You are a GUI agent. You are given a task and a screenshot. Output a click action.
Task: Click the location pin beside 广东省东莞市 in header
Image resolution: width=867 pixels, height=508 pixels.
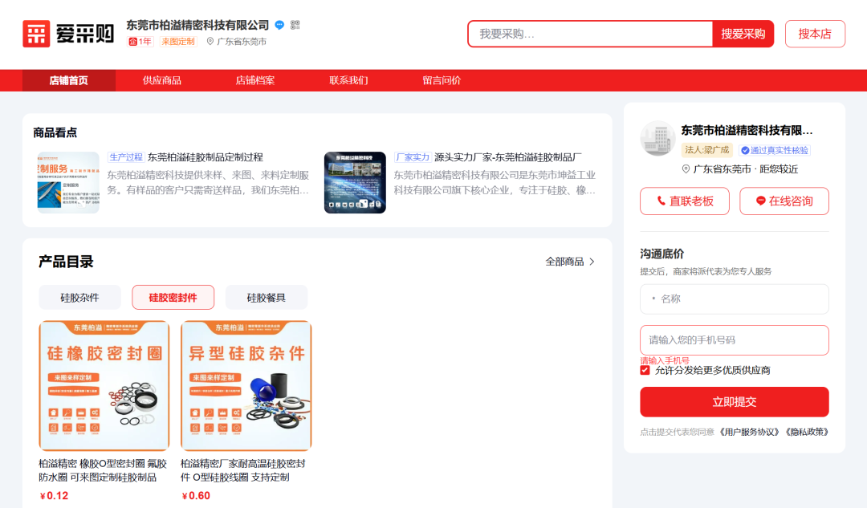(x=210, y=42)
